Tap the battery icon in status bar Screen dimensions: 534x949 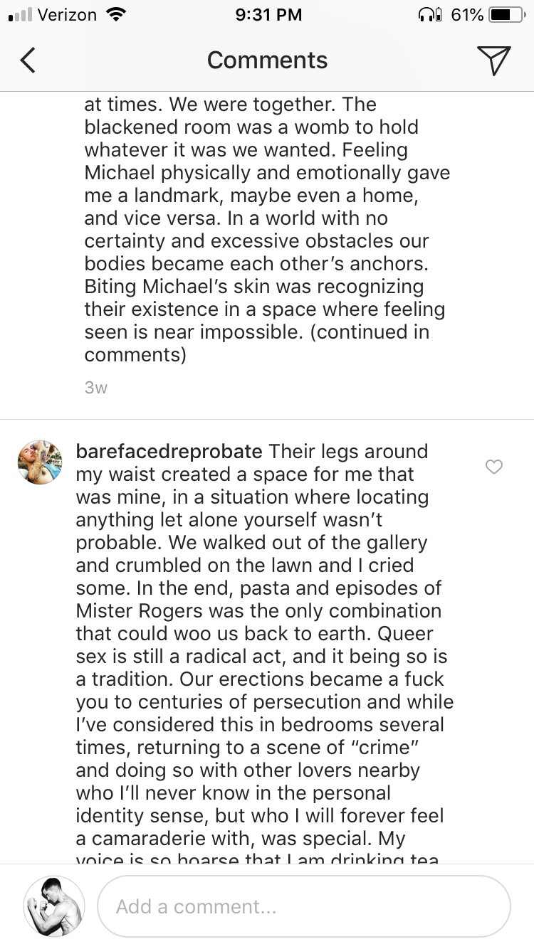(x=507, y=14)
